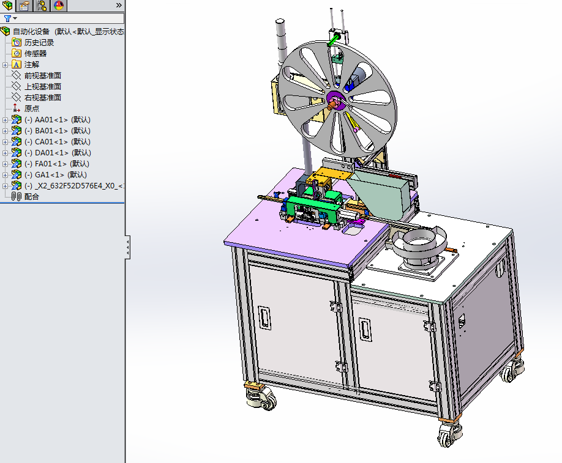
Task: Expand the AA01<1> subassembly
Action: (x=5, y=120)
